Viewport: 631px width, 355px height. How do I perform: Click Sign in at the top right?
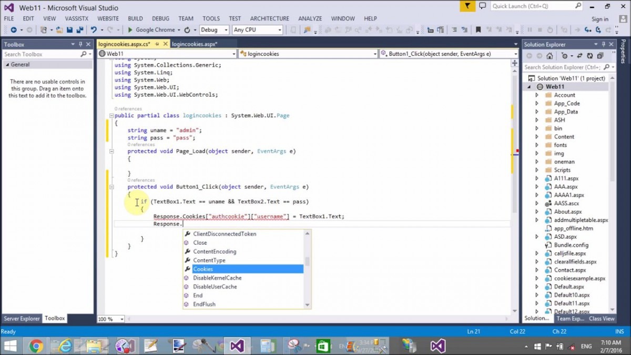click(x=599, y=18)
